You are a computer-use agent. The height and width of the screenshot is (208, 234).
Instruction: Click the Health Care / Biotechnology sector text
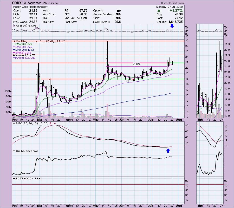pyautogui.click(x=31, y=7)
